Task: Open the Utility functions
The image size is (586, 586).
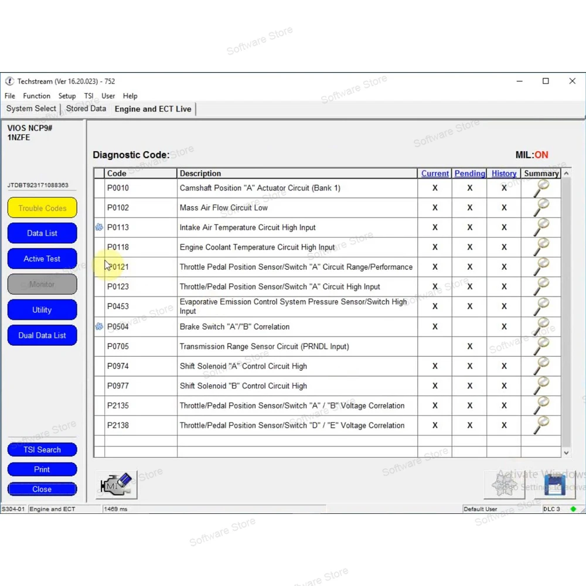Action: click(42, 310)
